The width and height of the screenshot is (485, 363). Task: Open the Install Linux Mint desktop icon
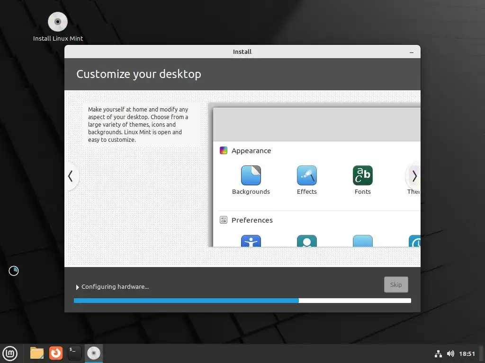click(58, 26)
